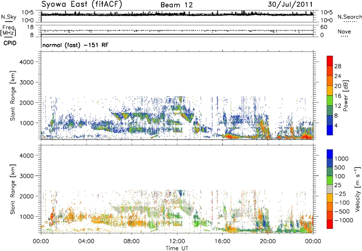Click velocity colorbar value '500'
The width and height of the screenshot is (362, 251).
click(x=340, y=167)
